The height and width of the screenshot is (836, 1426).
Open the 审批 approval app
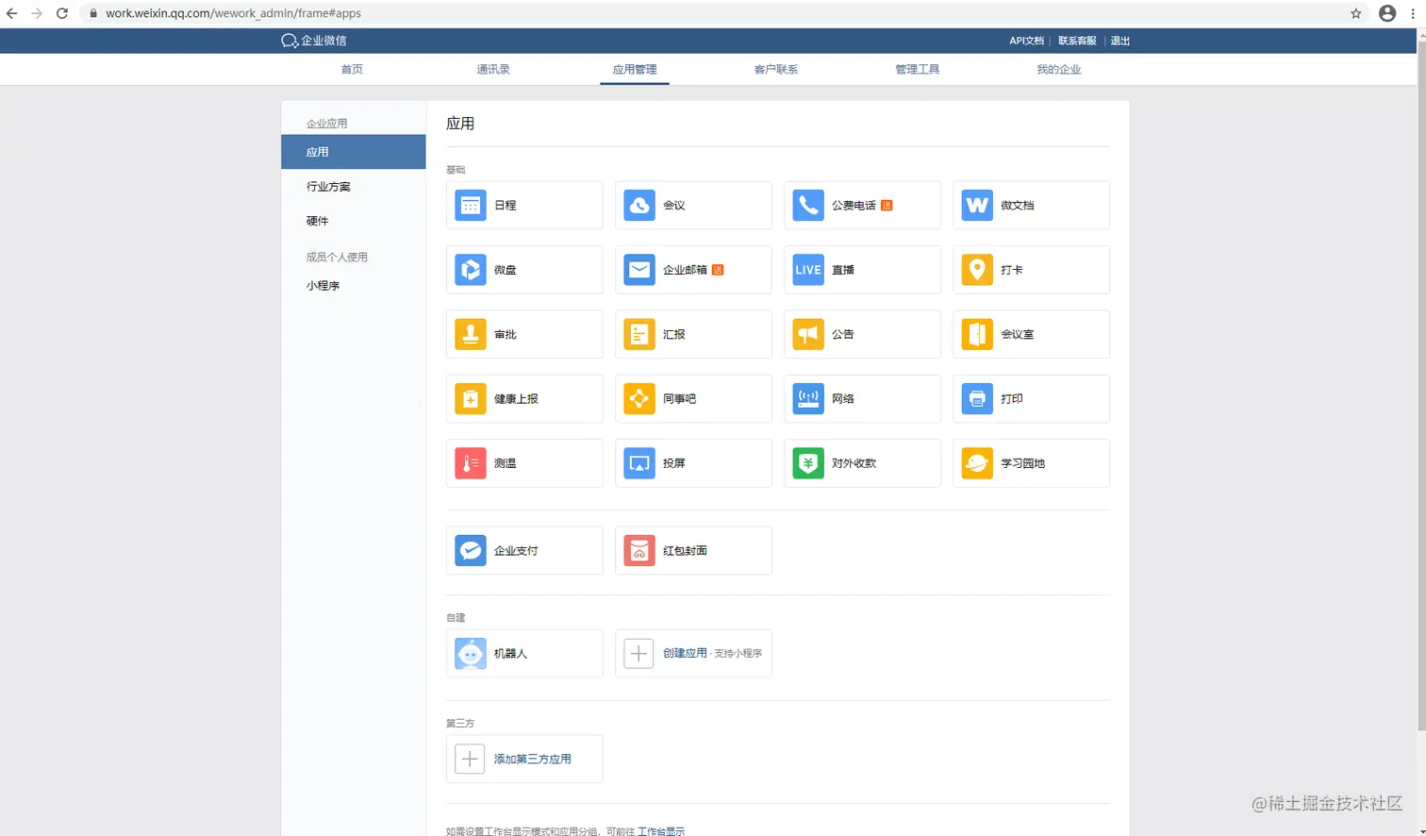(524, 334)
